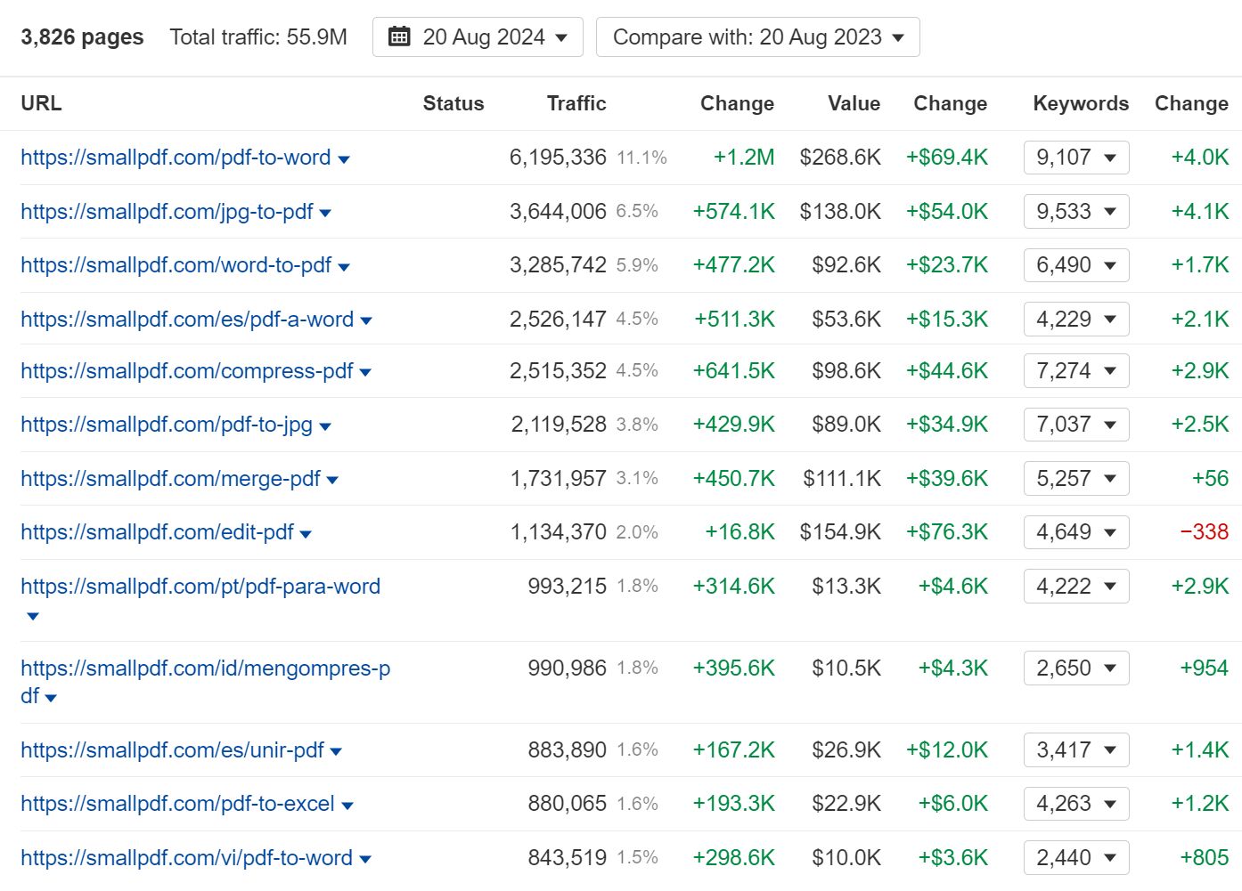This screenshot has width=1242, height=891.
Task: Click the traffic value 3,644,006
Action: coord(558,212)
